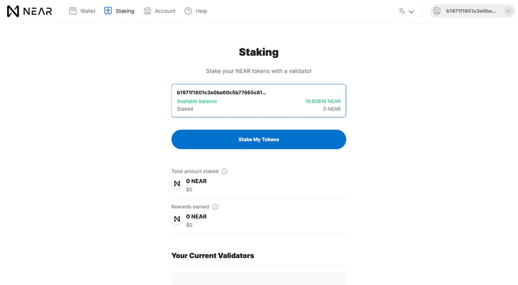Expand the language selector chevron

point(411,11)
